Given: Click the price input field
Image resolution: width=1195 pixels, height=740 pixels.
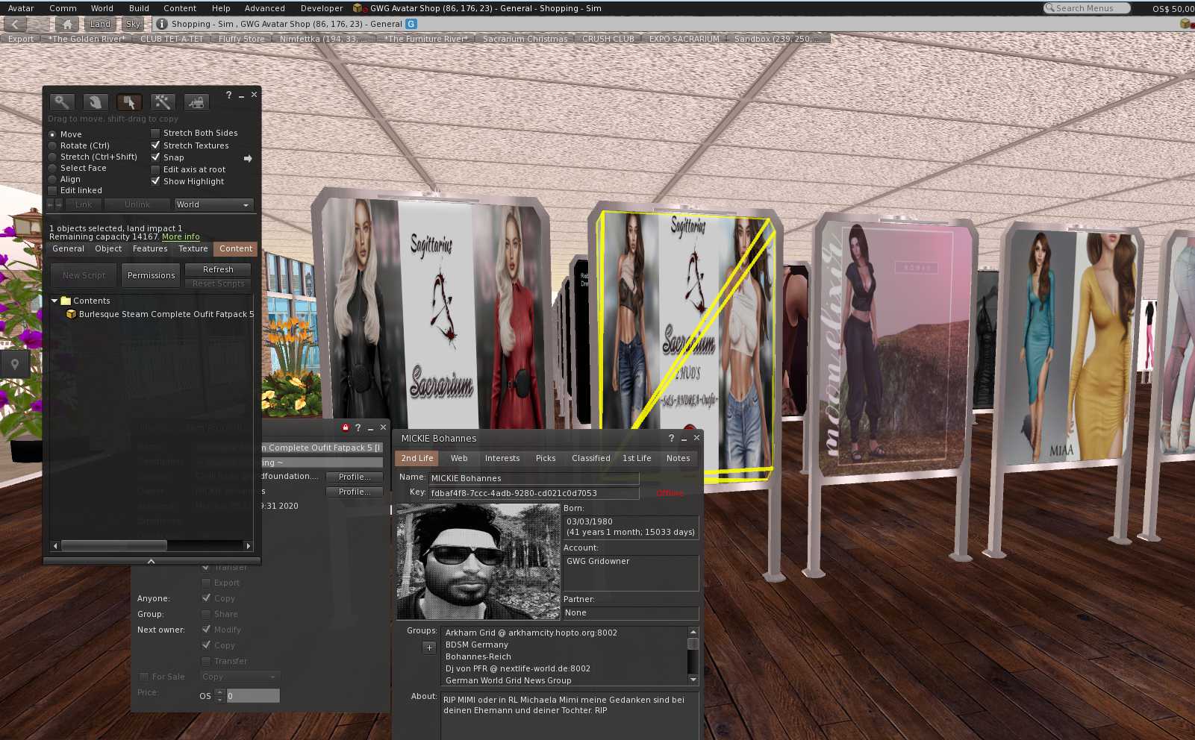Looking at the screenshot, I should click(252, 695).
